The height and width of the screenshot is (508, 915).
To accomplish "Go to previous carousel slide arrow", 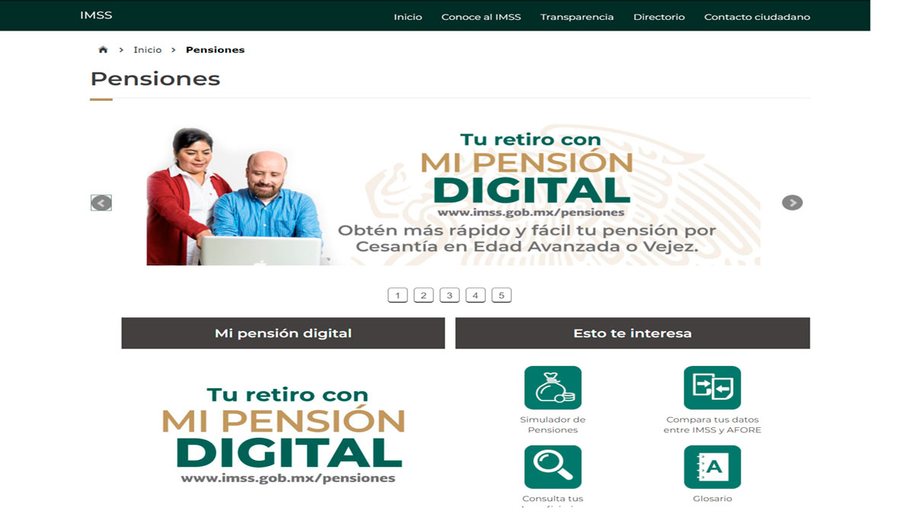I will tap(101, 203).
